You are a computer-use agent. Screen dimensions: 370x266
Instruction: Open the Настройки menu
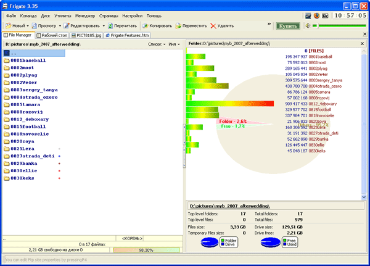point(133,16)
